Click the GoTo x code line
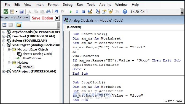The image size is (185, 104). (79, 69)
